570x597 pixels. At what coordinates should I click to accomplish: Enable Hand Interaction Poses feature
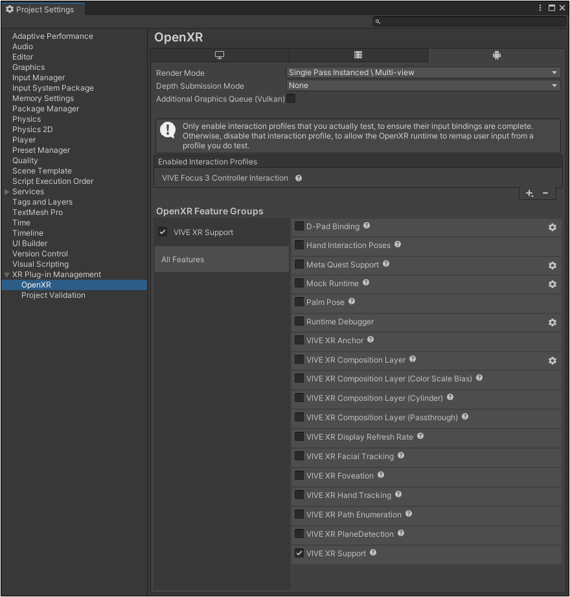point(299,245)
